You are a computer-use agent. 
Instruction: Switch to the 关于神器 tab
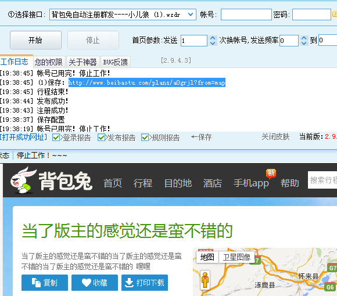pos(83,62)
